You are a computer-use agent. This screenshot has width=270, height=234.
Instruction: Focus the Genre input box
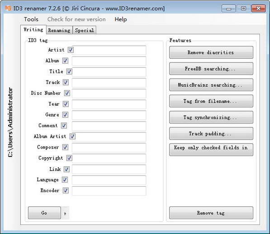pyautogui.click(x=109, y=115)
